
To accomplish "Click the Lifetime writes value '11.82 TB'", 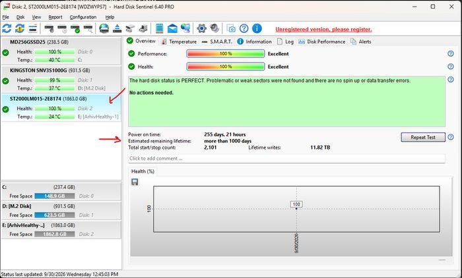I will tap(320, 148).
